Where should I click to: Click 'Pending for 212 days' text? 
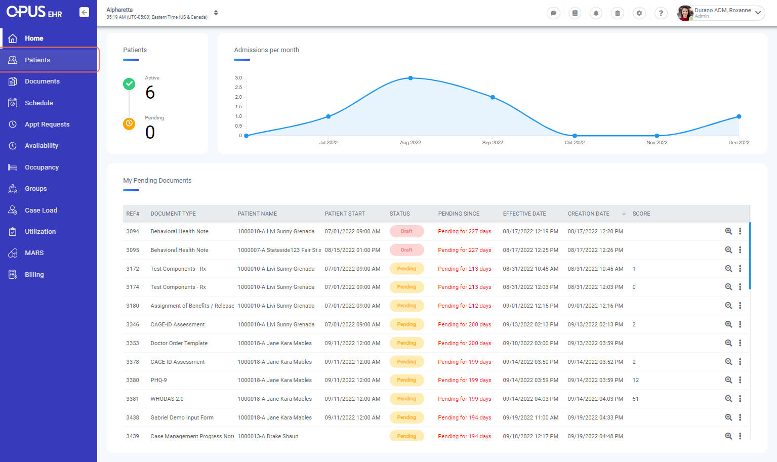point(465,306)
